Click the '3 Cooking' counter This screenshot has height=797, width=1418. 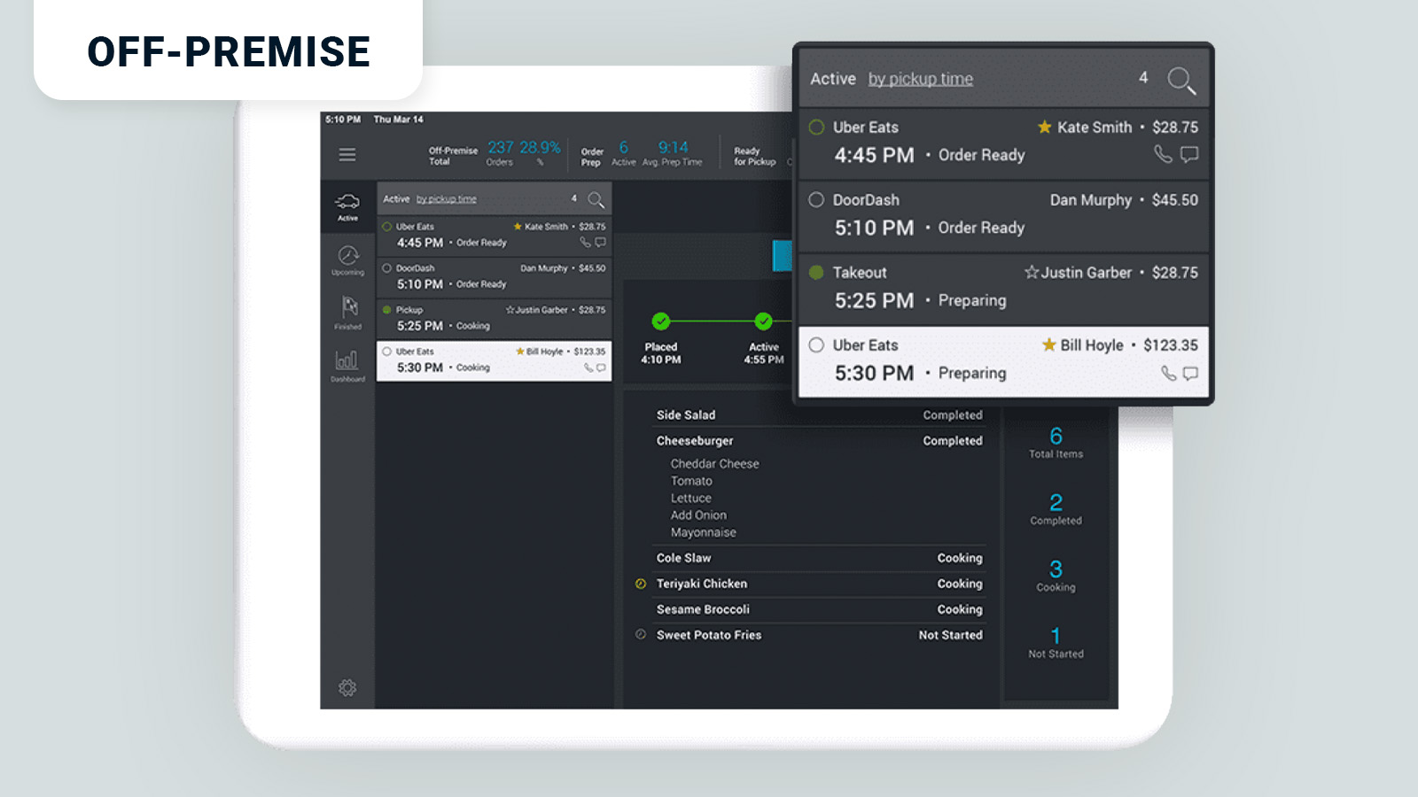pyautogui.click(x=1056, y=576)
